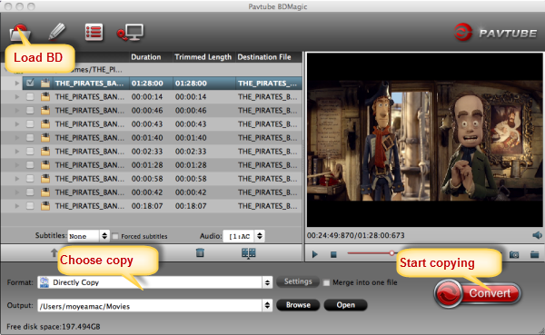Expand the 01:28:00 title row
Screen dimensions: 545x335
click(x=16, y=83)
